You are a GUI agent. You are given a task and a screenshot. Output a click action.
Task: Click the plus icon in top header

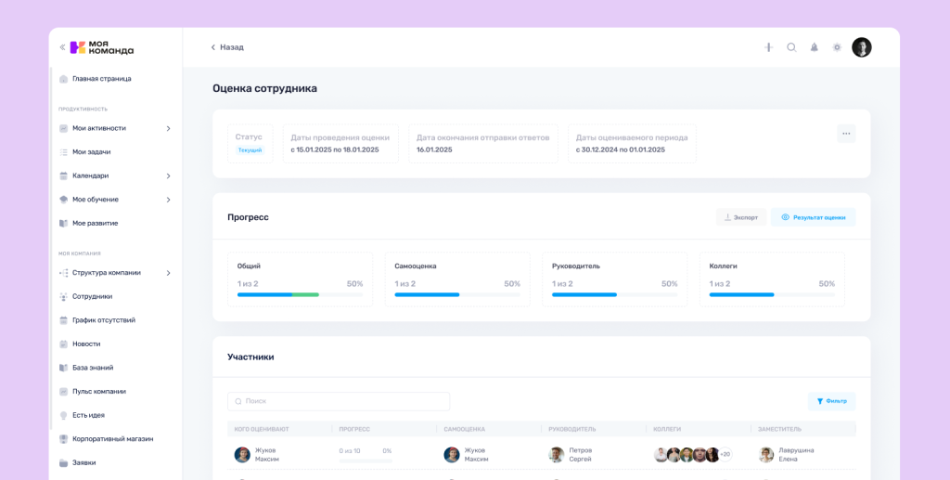768,47
